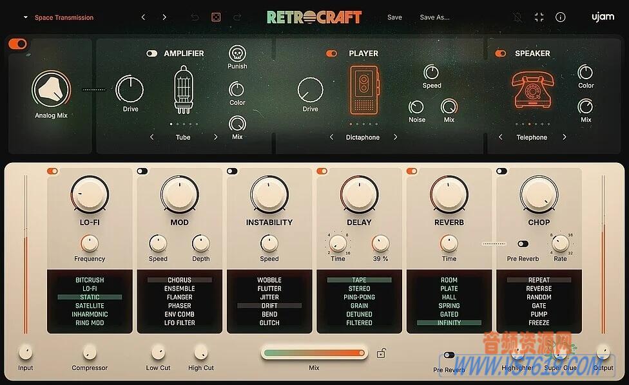
Task: Click the large LO-FI knob
Action: (90, 194)
